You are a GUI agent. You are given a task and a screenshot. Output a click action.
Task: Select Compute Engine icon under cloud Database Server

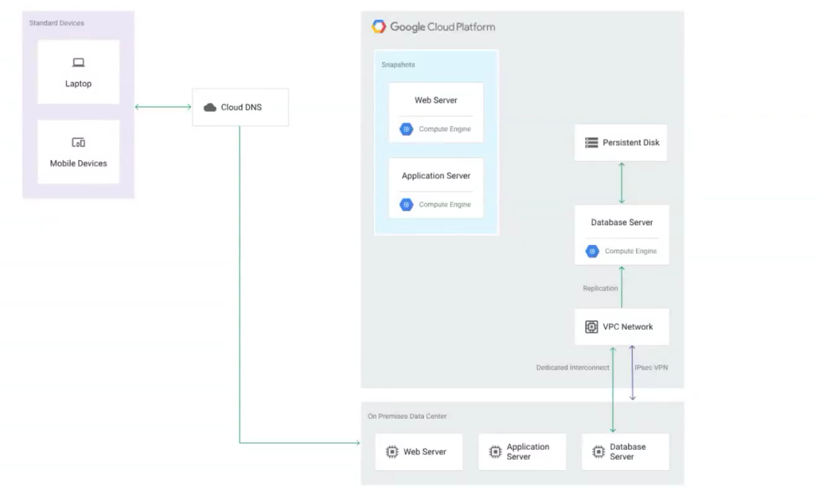[x=592, y=251]
